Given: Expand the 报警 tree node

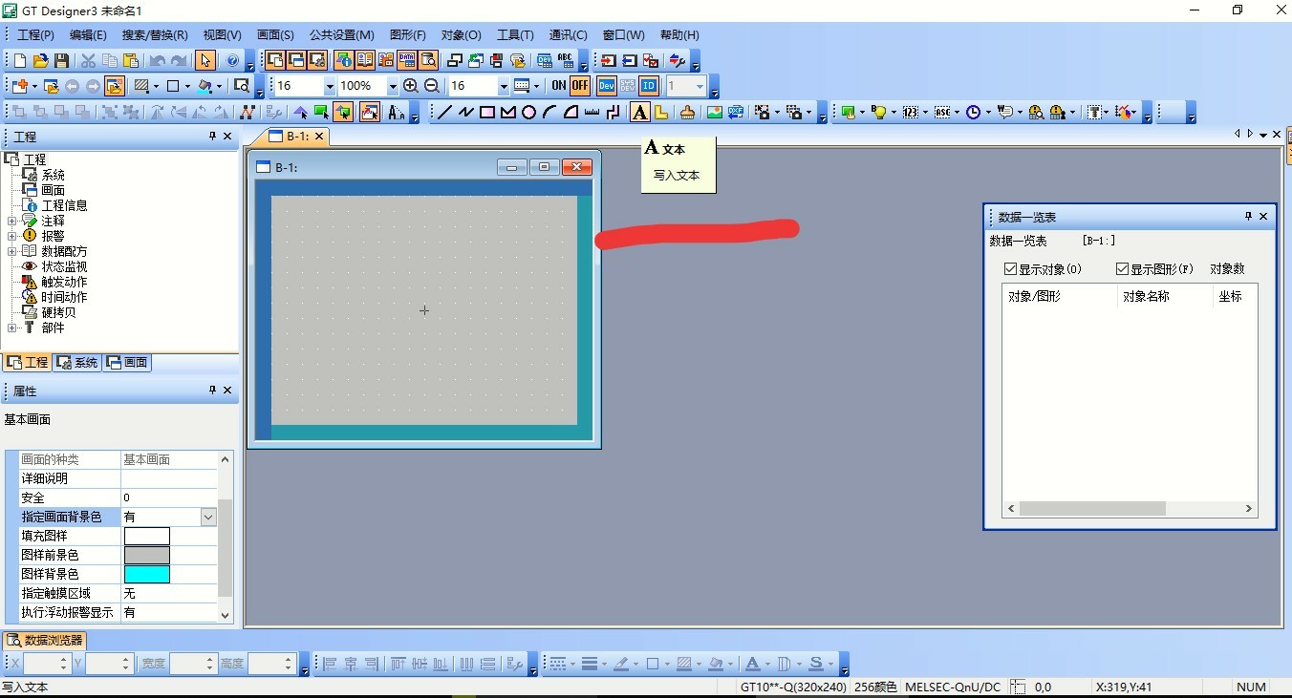Looking at the screenshot, I should 11,236.
